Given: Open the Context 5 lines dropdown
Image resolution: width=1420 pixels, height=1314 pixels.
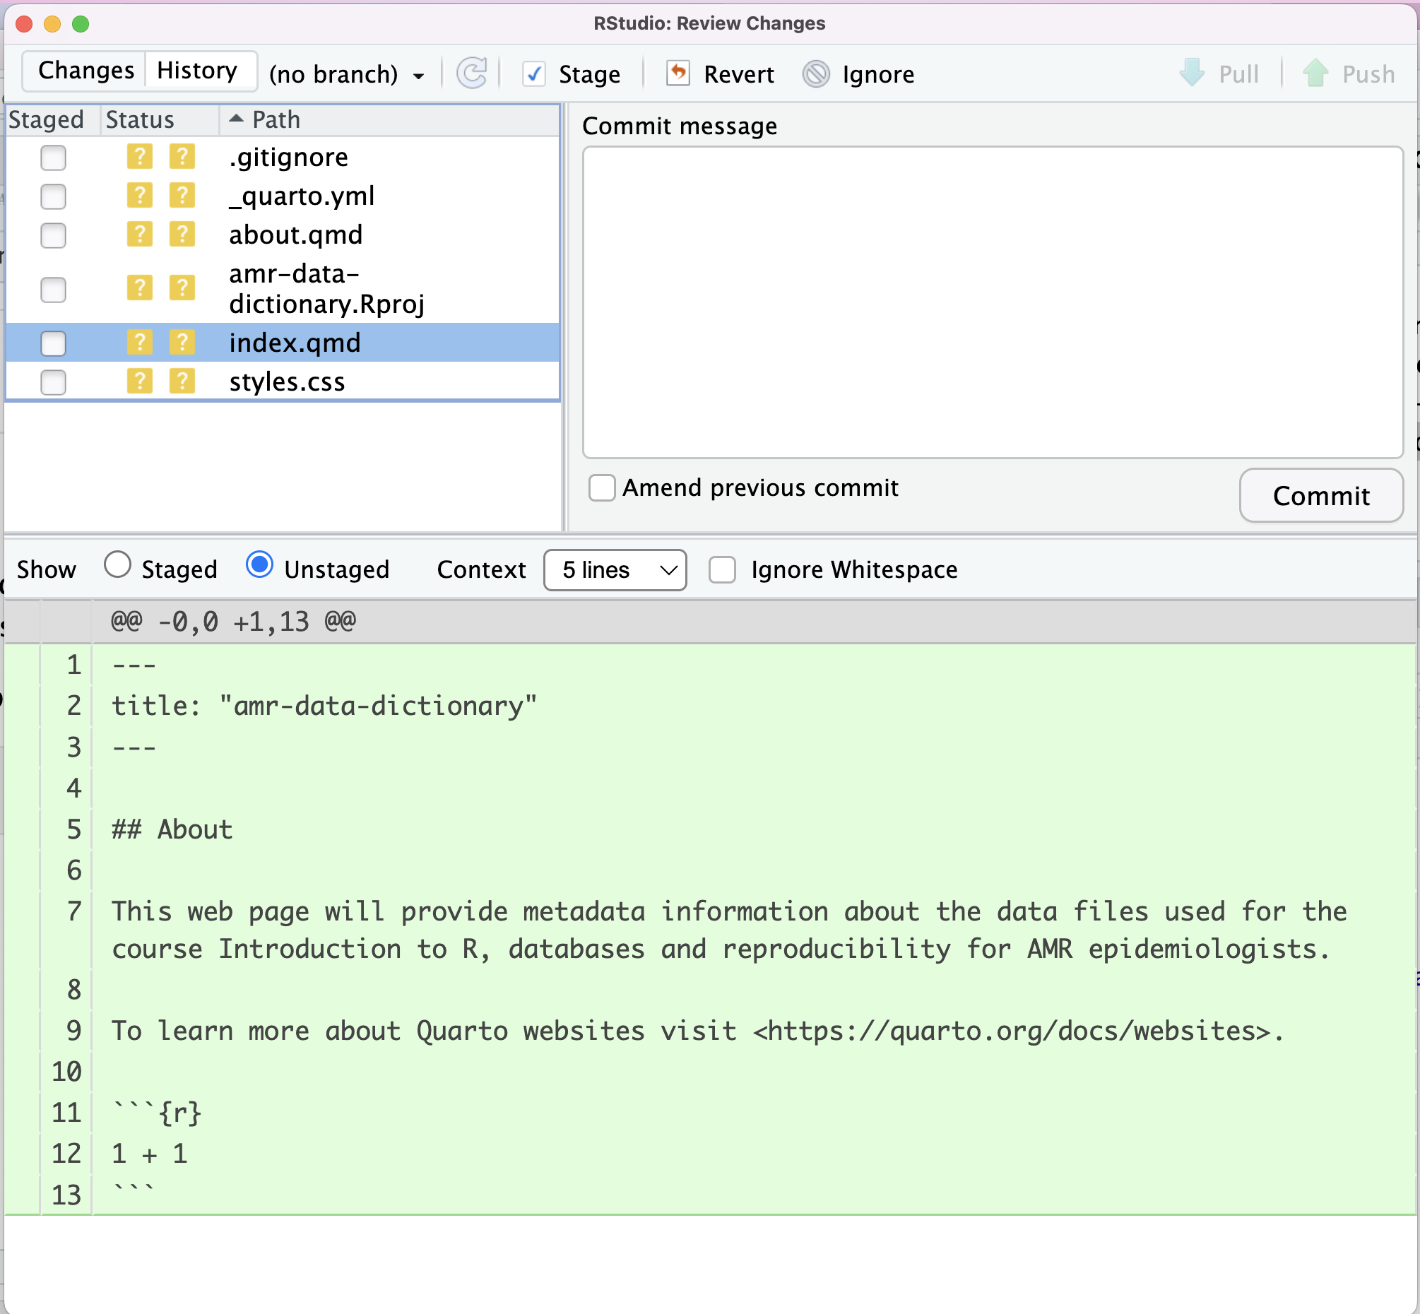Looking at the screenshot, I should point(615,569).
